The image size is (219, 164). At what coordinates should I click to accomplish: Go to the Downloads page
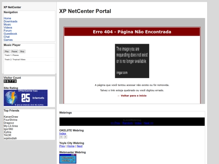[11, 21]
